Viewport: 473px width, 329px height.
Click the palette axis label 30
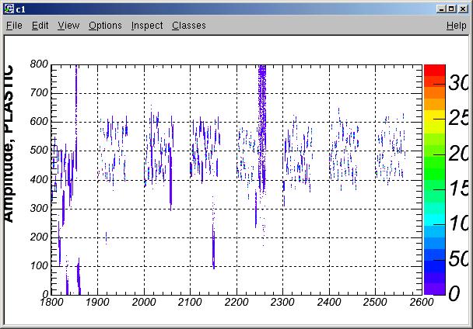(459, 82)
